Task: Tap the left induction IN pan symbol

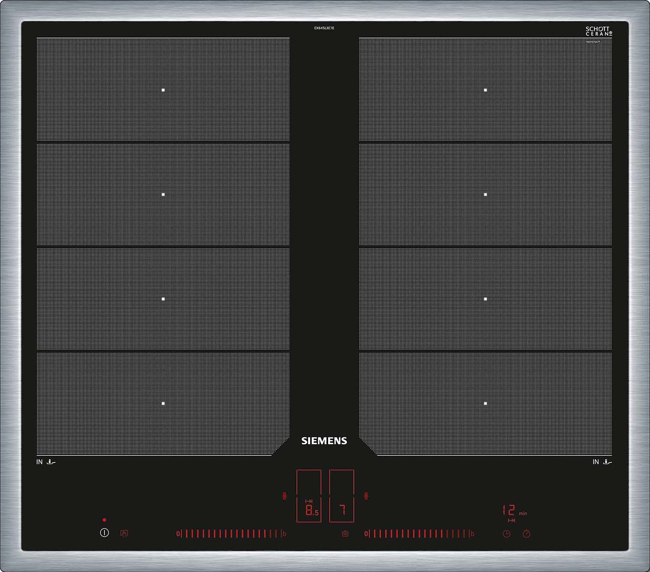Action: tap(46, 462)
